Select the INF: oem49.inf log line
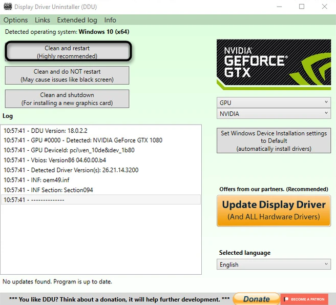The height and width of the screenshot is (305, 336). tap(101, 180)
